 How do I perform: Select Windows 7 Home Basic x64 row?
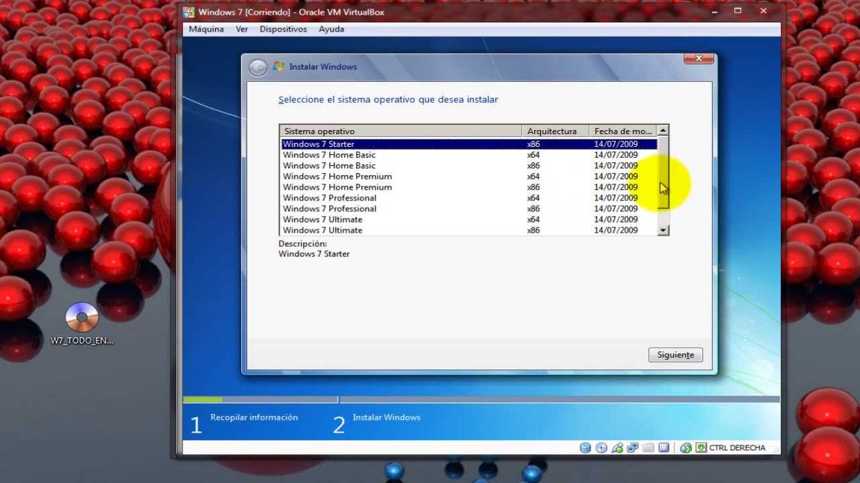[x=468, y=155]
